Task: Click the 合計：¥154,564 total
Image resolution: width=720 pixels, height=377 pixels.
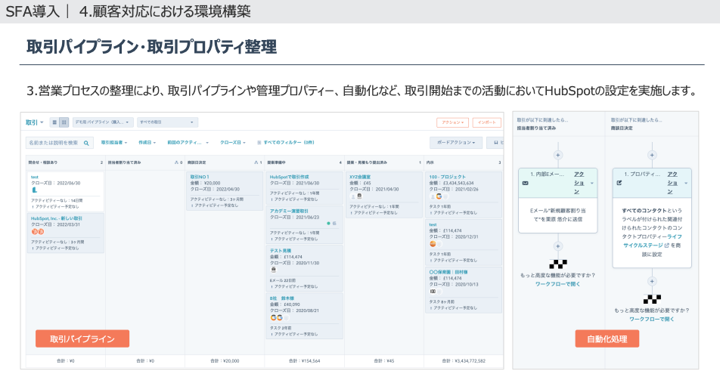Action: (304, 361)
